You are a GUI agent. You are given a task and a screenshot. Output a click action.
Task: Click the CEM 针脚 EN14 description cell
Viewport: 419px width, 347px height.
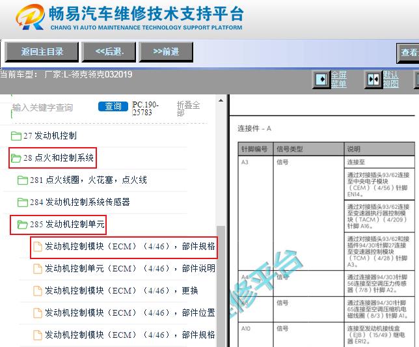click(379, 184)
